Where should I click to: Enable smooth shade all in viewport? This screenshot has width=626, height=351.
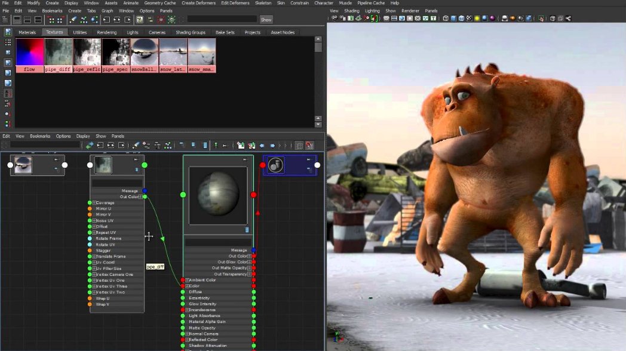tap(453, 19)
